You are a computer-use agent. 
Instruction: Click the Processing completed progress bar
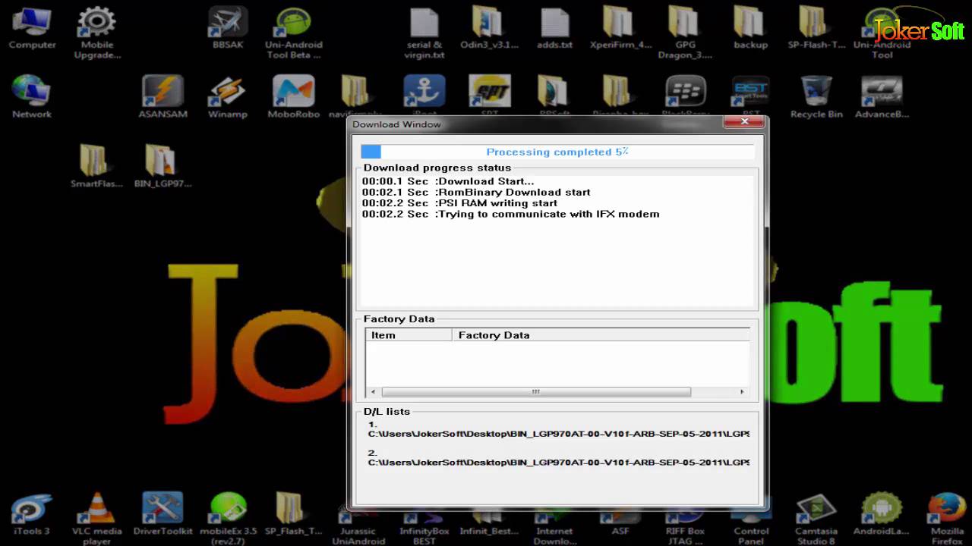[x=557, y=152]
